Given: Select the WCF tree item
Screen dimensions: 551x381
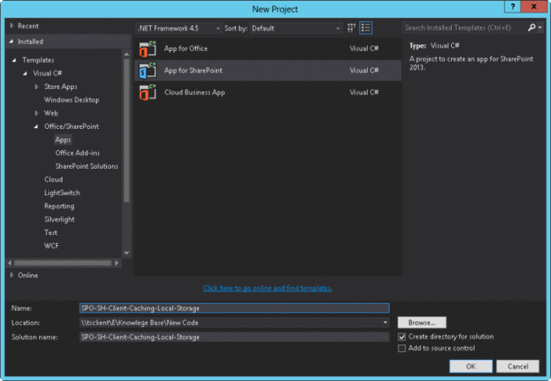Looking at the screenshot, I should point(52,246).
